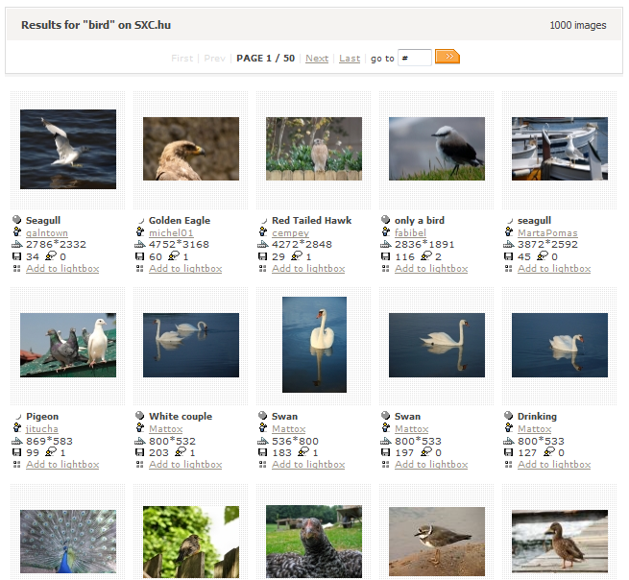Open the vertical 536*800 Swan thumbnail
The image size is (629, 580).
coord(315,345)
